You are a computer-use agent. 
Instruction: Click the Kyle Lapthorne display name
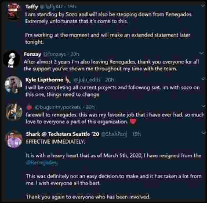coord(44,80)
